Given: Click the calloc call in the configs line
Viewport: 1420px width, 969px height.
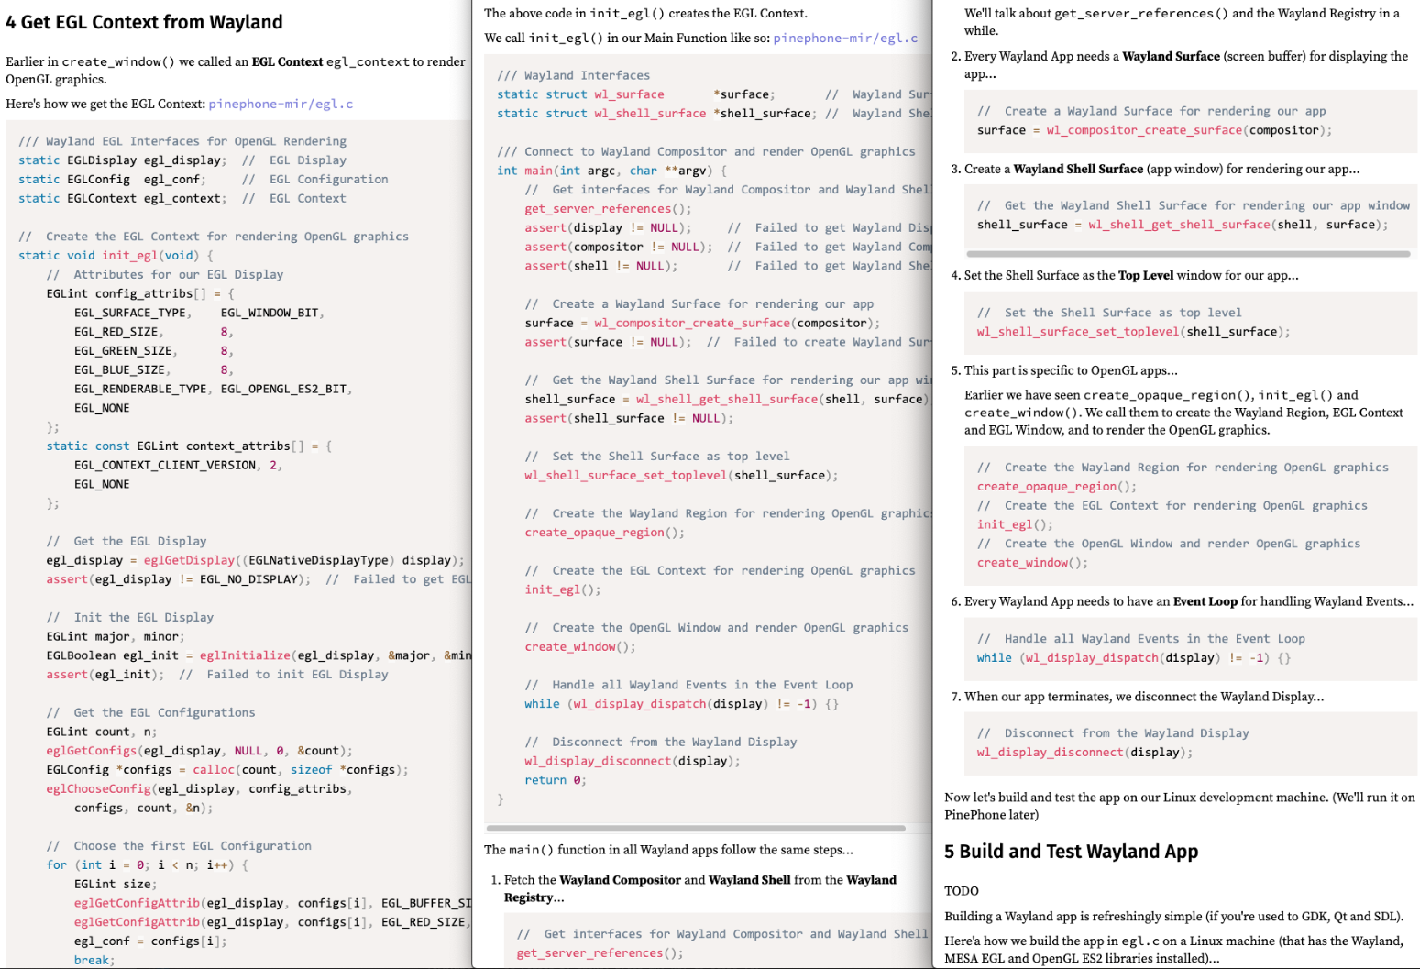Looking at the screenshot, I should [x=214, y=770].
